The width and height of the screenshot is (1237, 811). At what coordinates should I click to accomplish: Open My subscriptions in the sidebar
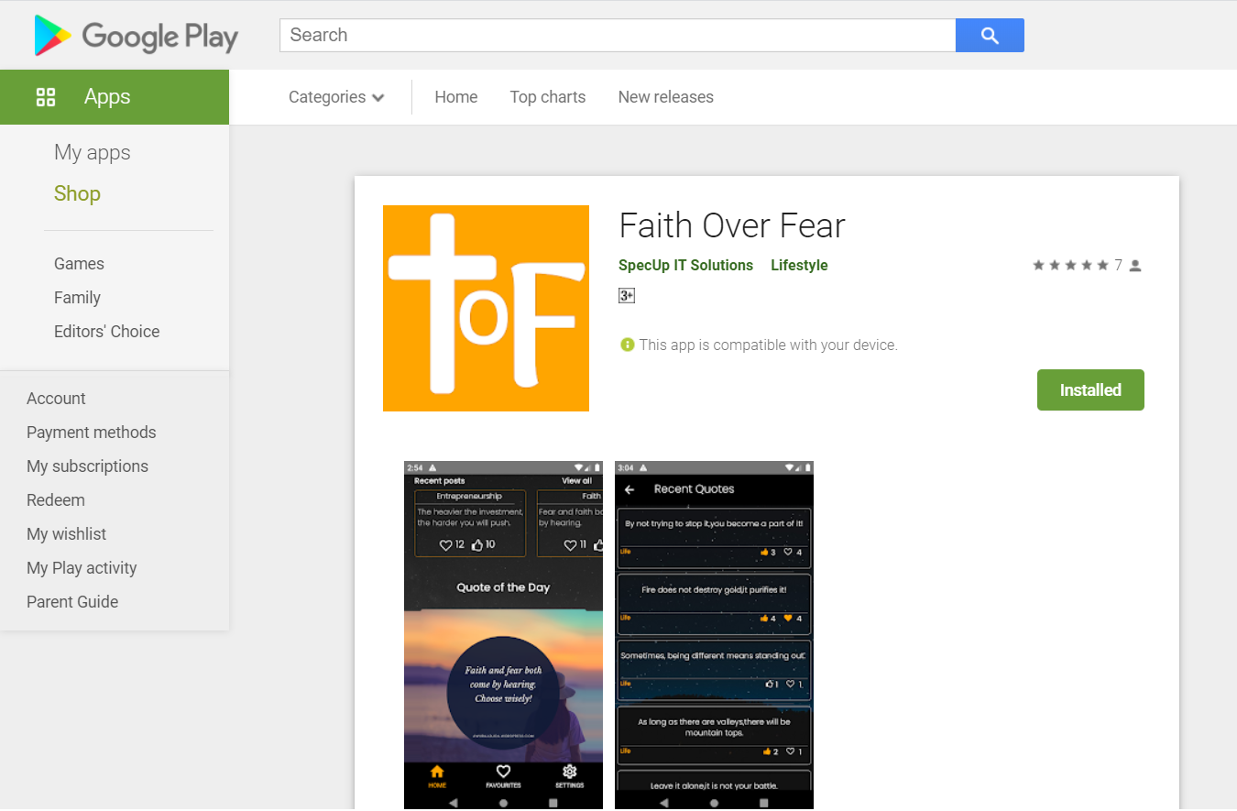click(x=87, y=466)
